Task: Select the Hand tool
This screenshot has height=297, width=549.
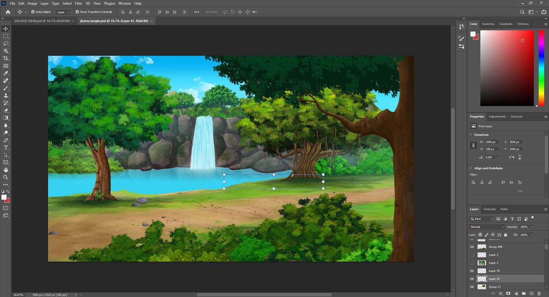Action: (x=6, y=170)
